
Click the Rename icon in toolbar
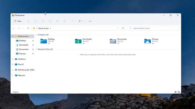(50, 21)
